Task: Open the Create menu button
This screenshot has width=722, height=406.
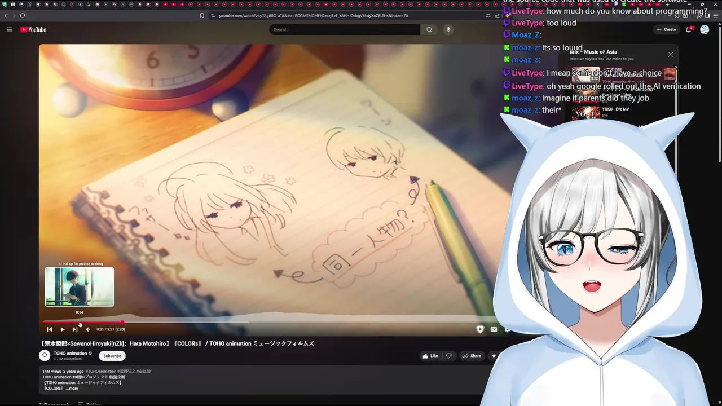Action: point(666,29)
